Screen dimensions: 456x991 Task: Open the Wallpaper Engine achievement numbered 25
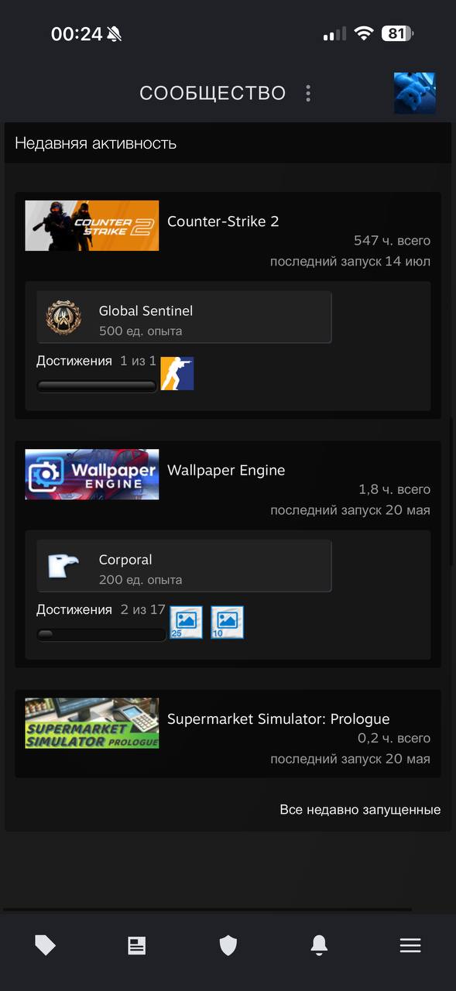pyautogui.click(x=186, y=622)
